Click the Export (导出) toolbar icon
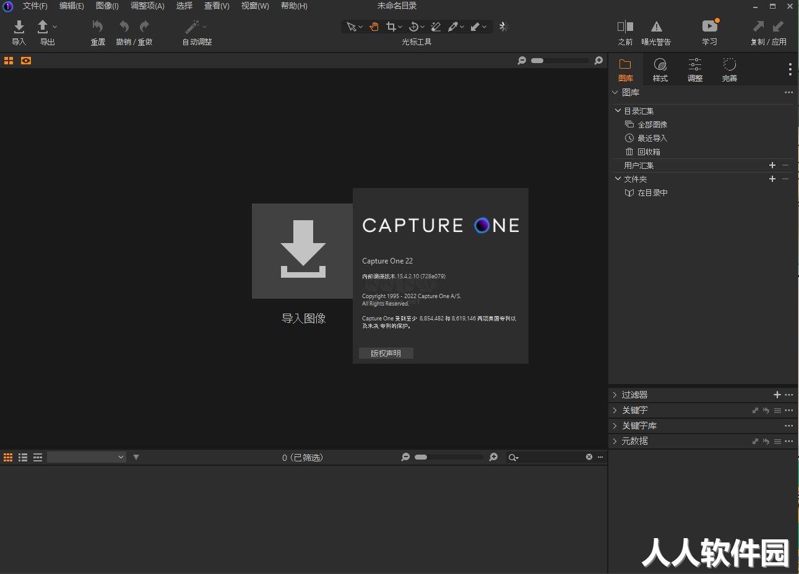The width and height of the screenshot is (799, 574). click(x=43, y=27)
